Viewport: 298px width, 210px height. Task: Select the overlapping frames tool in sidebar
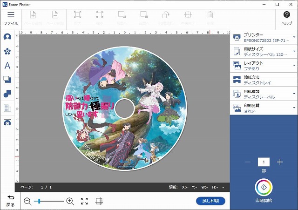[x=7, y=80]
